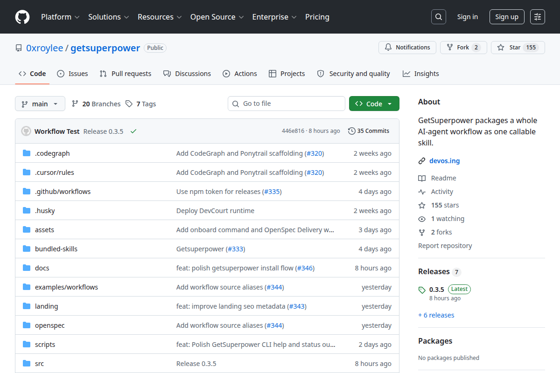Open the 0xroylee owner profile link
The image size is (560, 373).
click(x=45, y=48)
